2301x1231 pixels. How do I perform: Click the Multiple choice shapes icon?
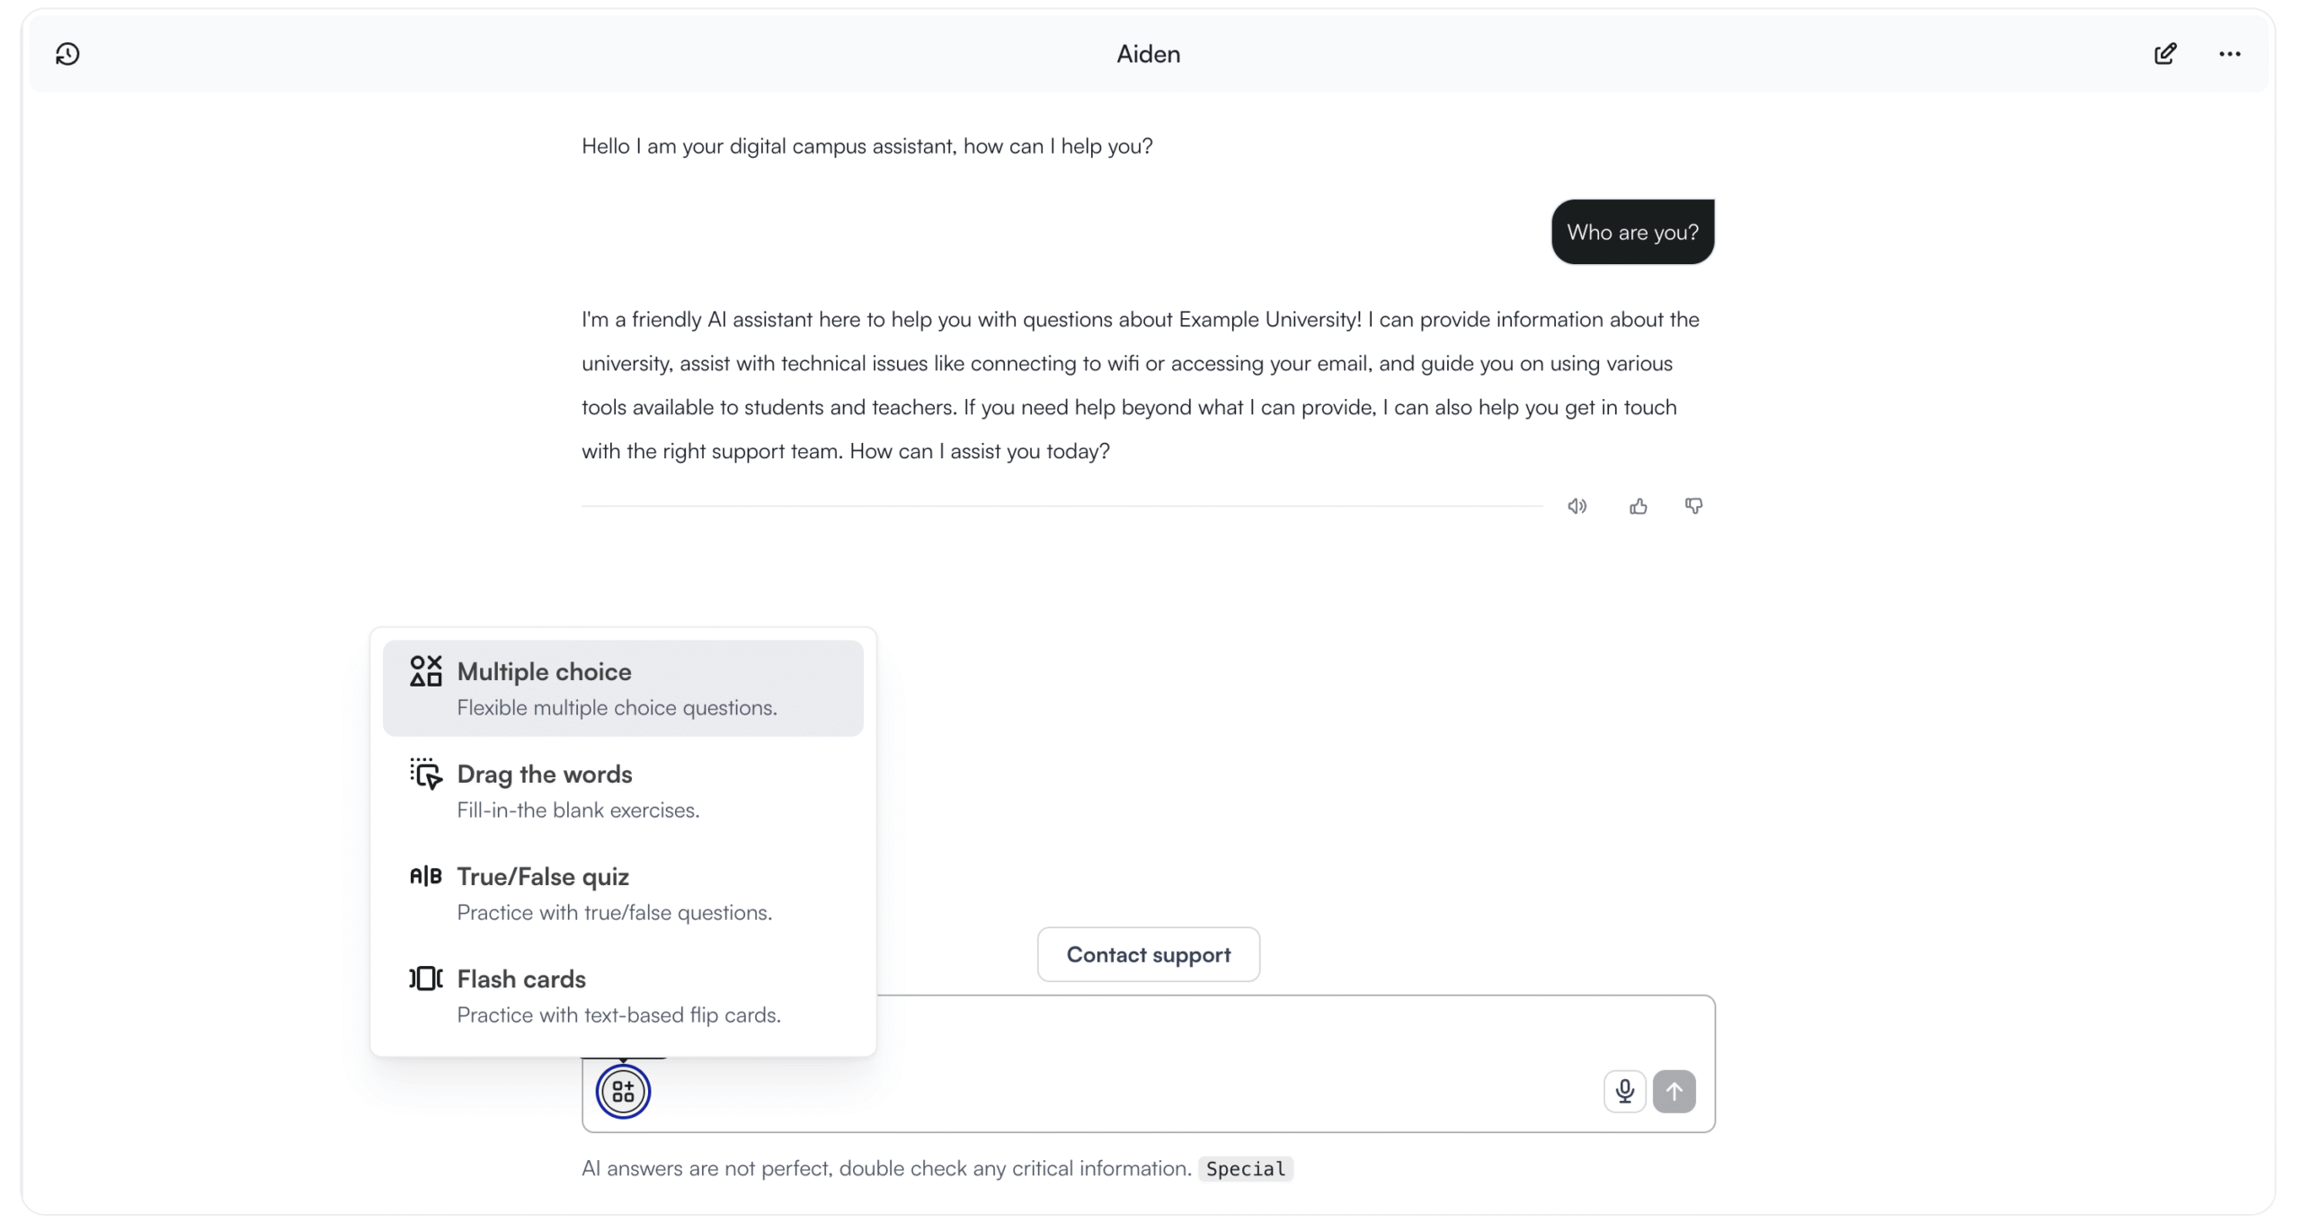[x=425, y=671]
